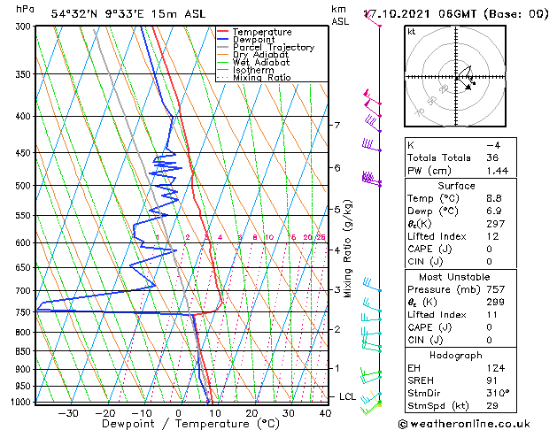This screenshot has width=557, height=430.
Task: Click the gray Parcel Trajectory swatch in legend
Action: click(223, 47)
